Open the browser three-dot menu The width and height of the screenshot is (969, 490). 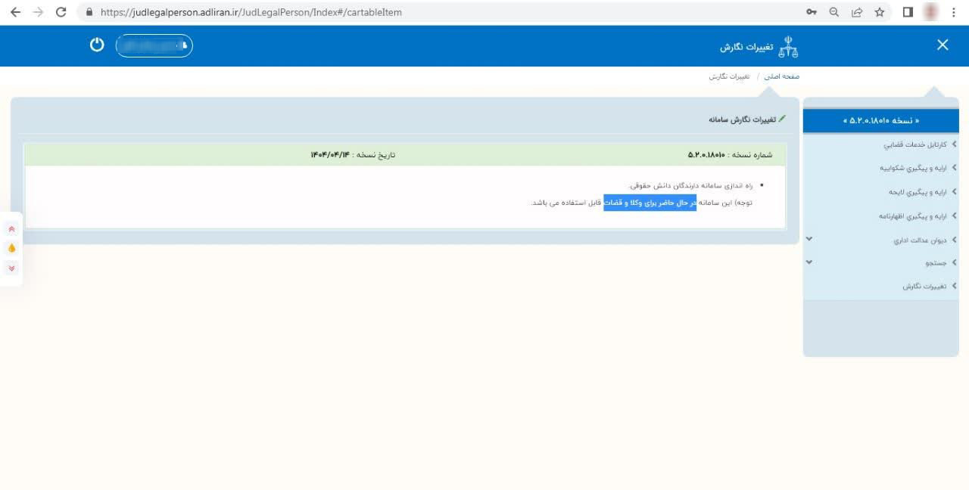click(x=954, y=12)
